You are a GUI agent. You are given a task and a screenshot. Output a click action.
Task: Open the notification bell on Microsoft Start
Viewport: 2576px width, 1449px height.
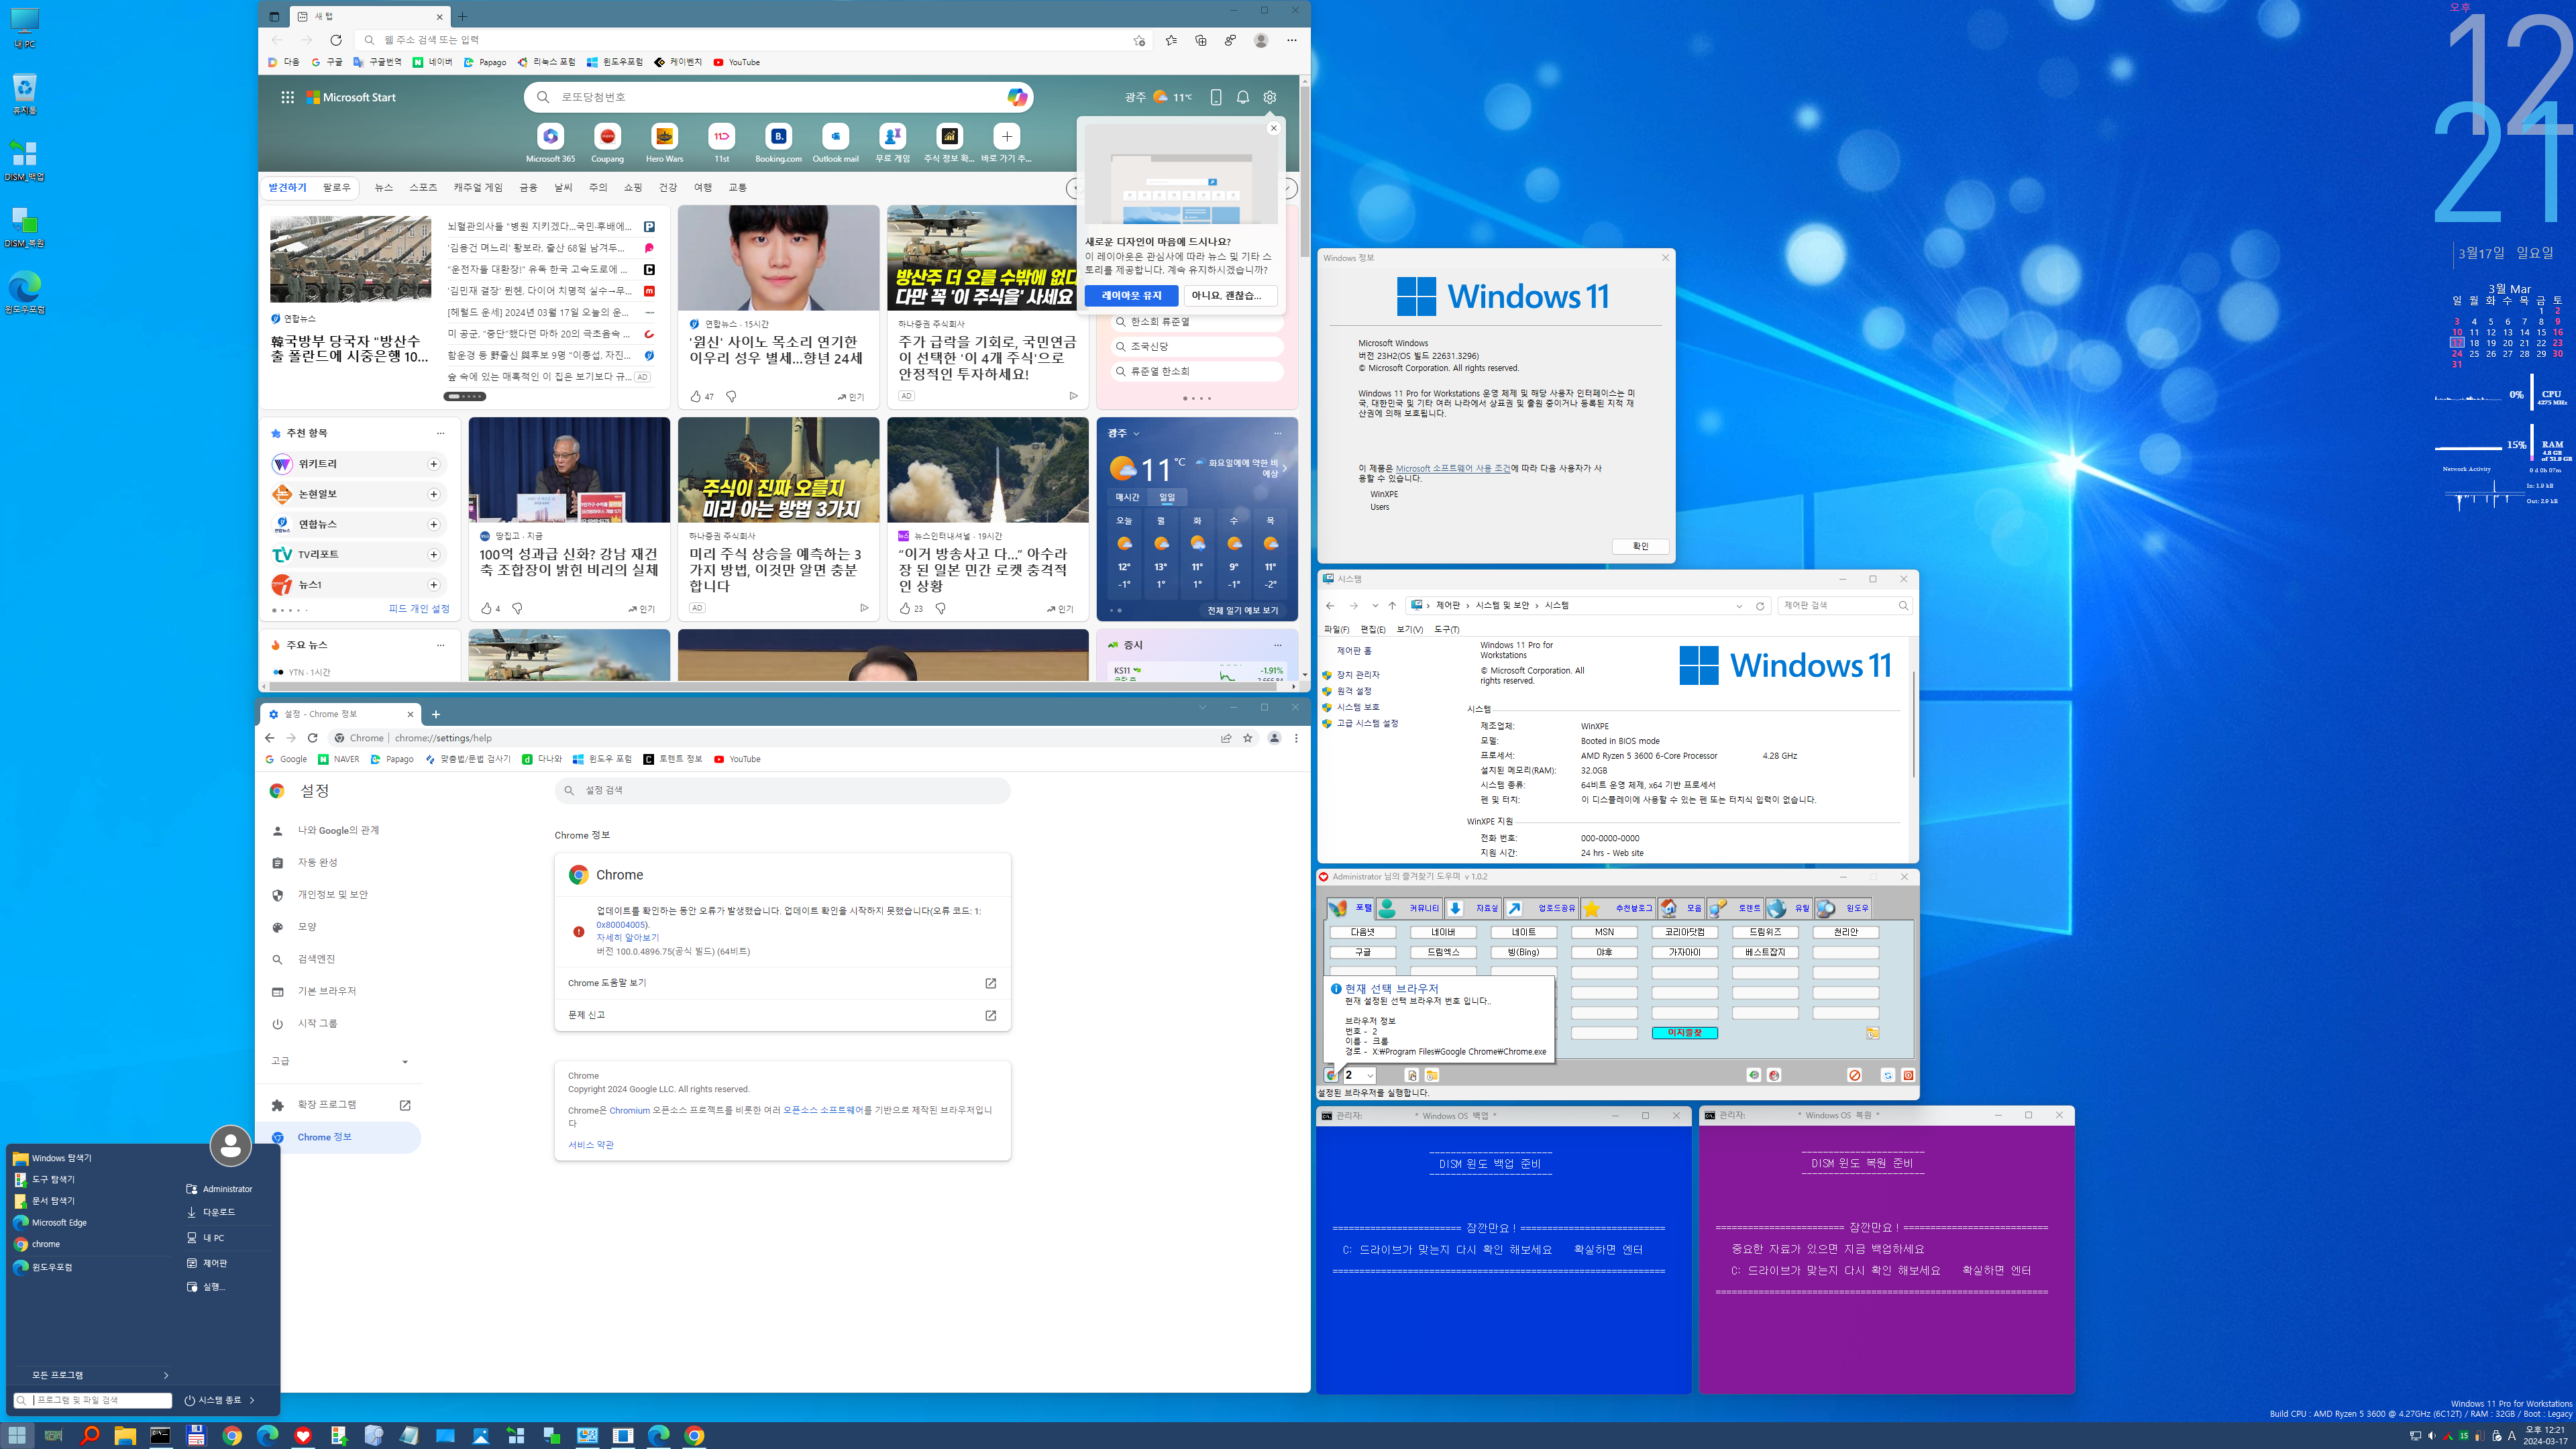tap(1242, 97)
